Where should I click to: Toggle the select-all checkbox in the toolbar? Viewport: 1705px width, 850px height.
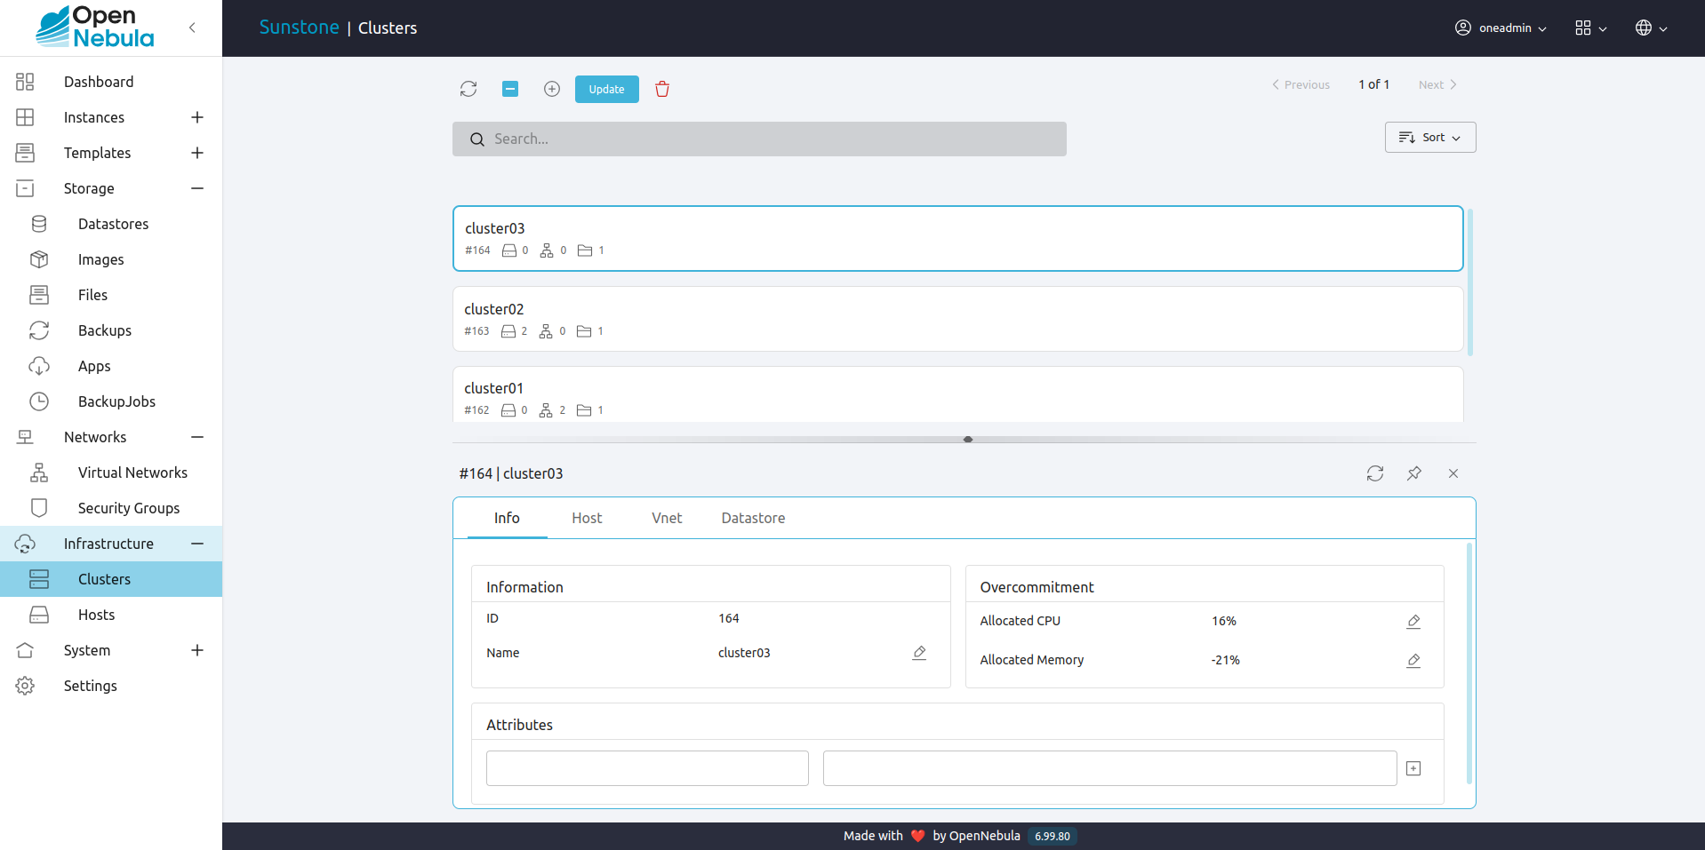point(510,89)
